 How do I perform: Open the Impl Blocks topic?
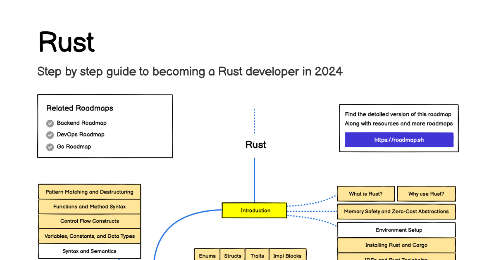(287, 255)
